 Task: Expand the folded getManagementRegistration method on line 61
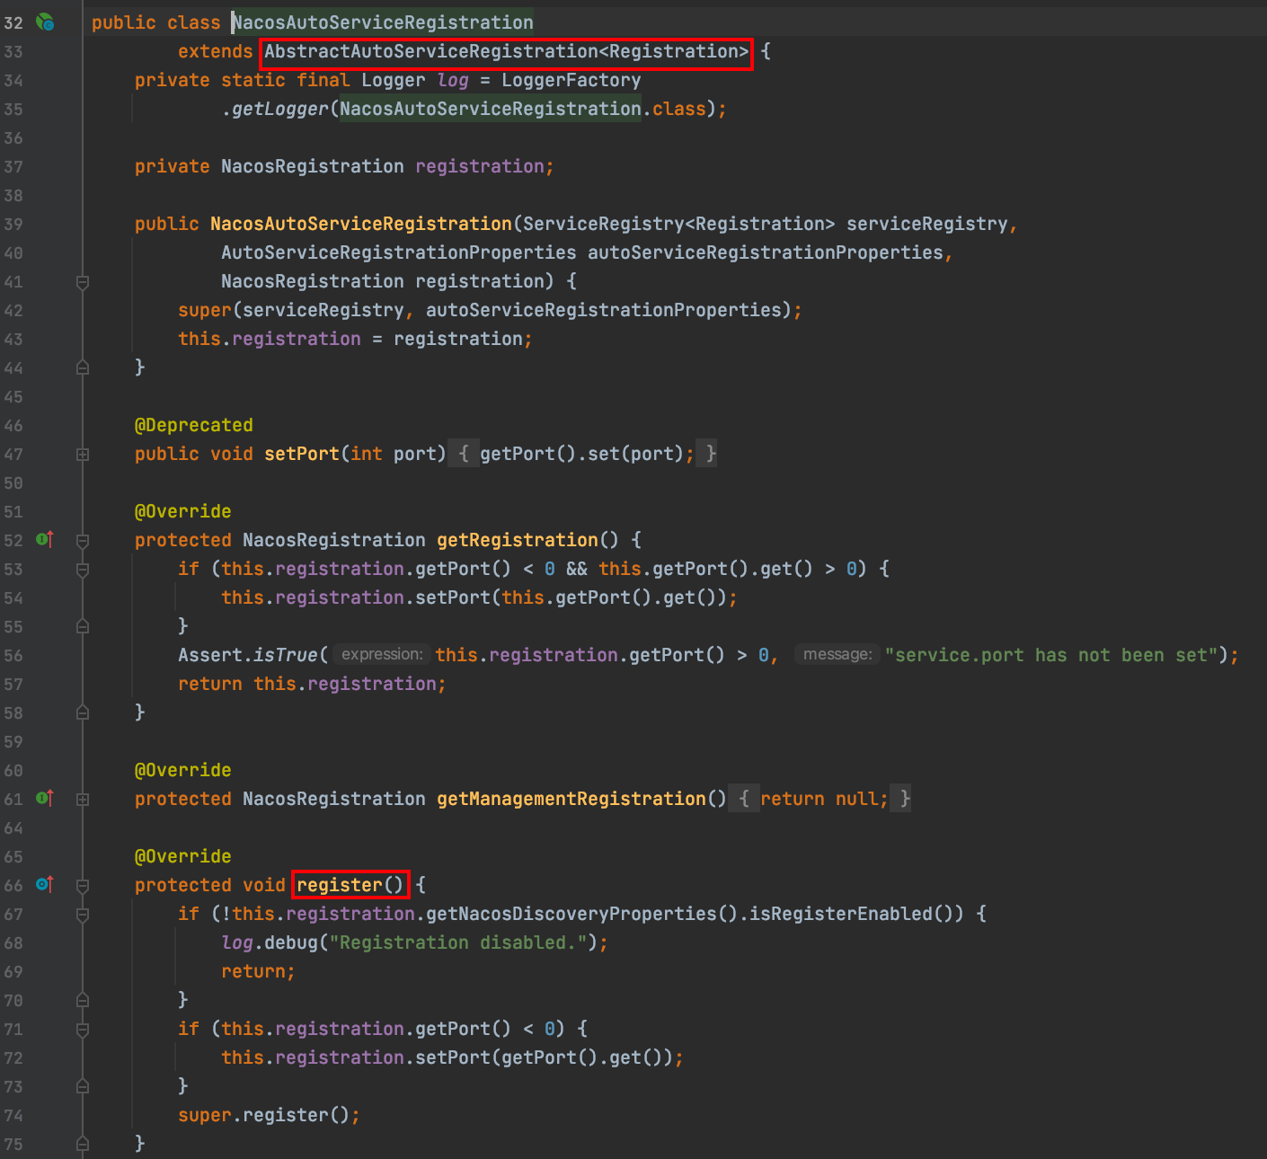point(83,800)
